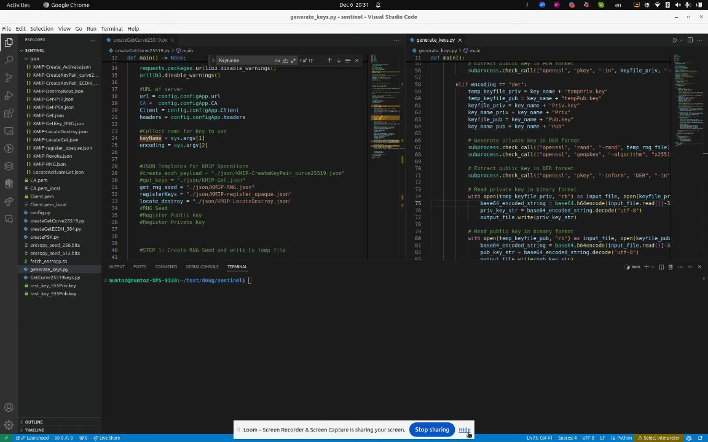
Task: Click the Manage gear icon
Action: [9, 425]
